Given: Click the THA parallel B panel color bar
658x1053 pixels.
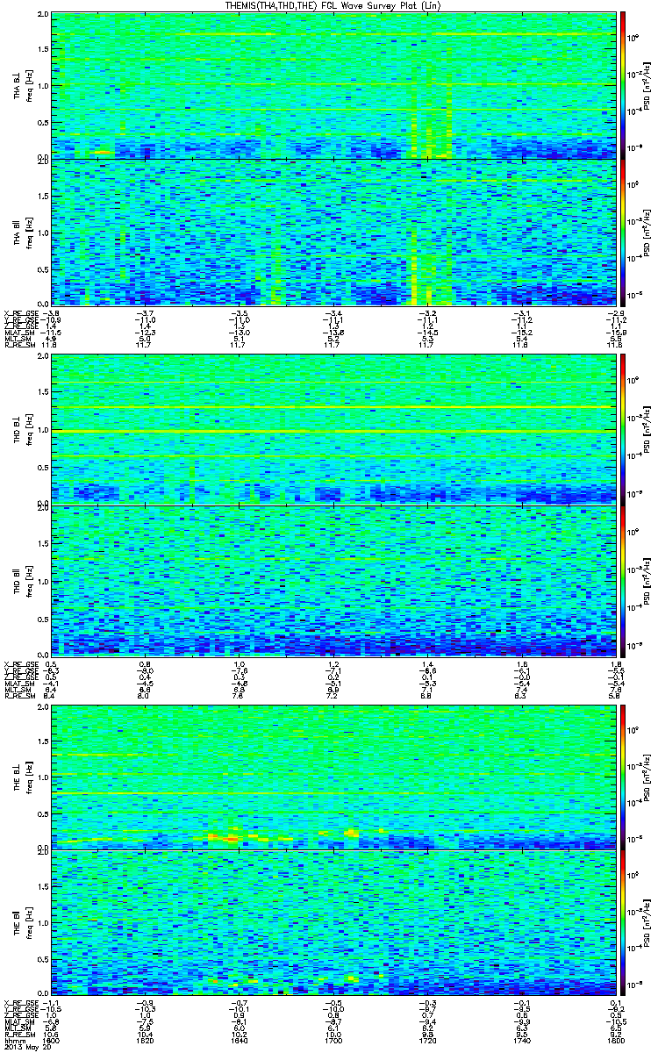Looking at the screenshot, I should (x=622, y=233).
